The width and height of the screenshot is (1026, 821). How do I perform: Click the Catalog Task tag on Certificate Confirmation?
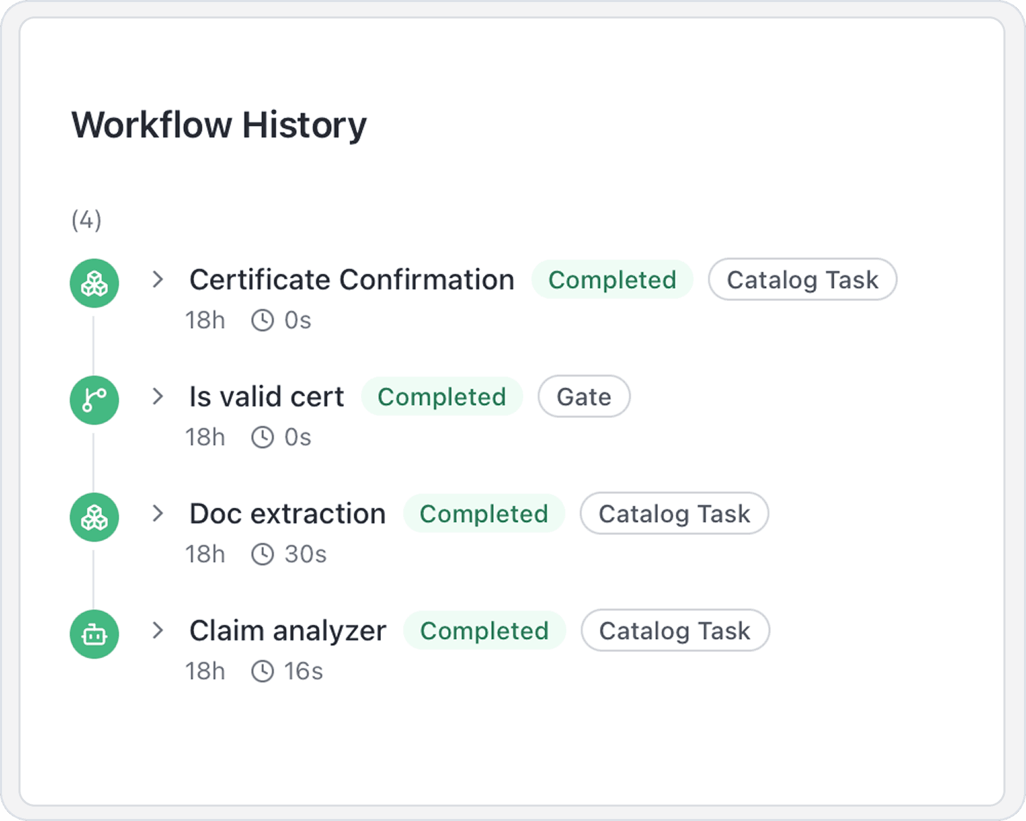802,279
